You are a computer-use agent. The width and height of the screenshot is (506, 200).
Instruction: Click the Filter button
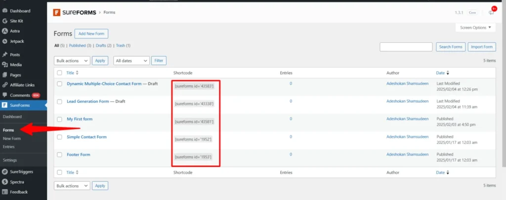click(159, 61)
